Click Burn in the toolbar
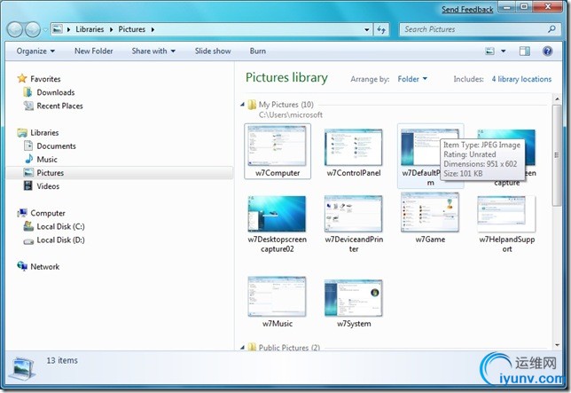Screen dimensions: 571x393 coord(257,51)
